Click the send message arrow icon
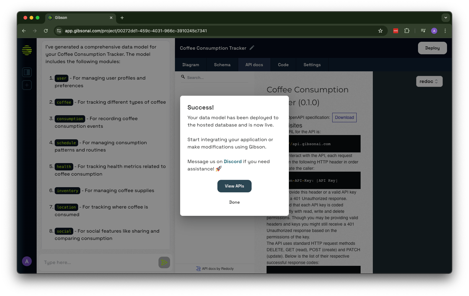 pyautogui.click(x=164, y=262)
